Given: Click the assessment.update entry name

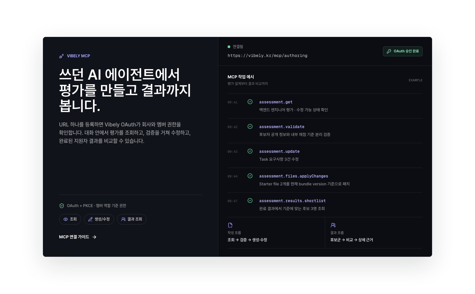Looking at the screenshot, I should click(279, 151).
